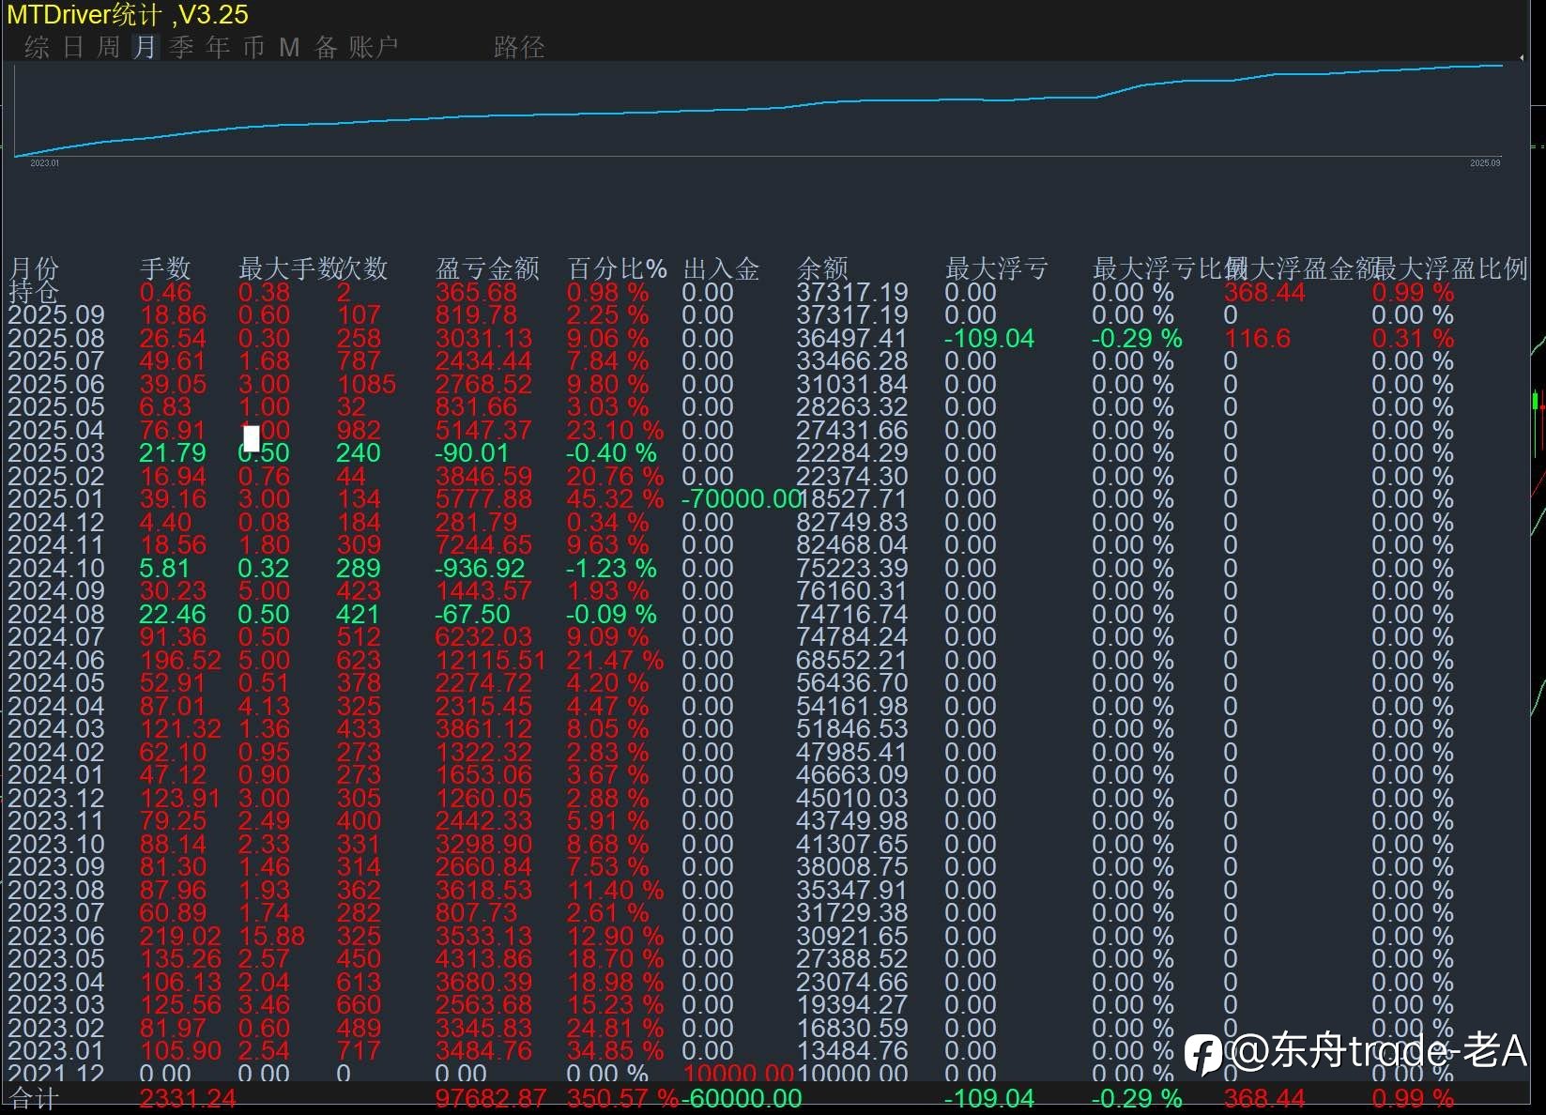
Task: Switch to the 综 summary tab
Action: tap(38, 47)
